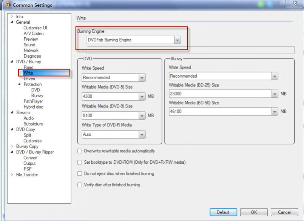304x221 pixels.
Task: Open the BD-50 size dropdown arrow
Action: [275, 112]
